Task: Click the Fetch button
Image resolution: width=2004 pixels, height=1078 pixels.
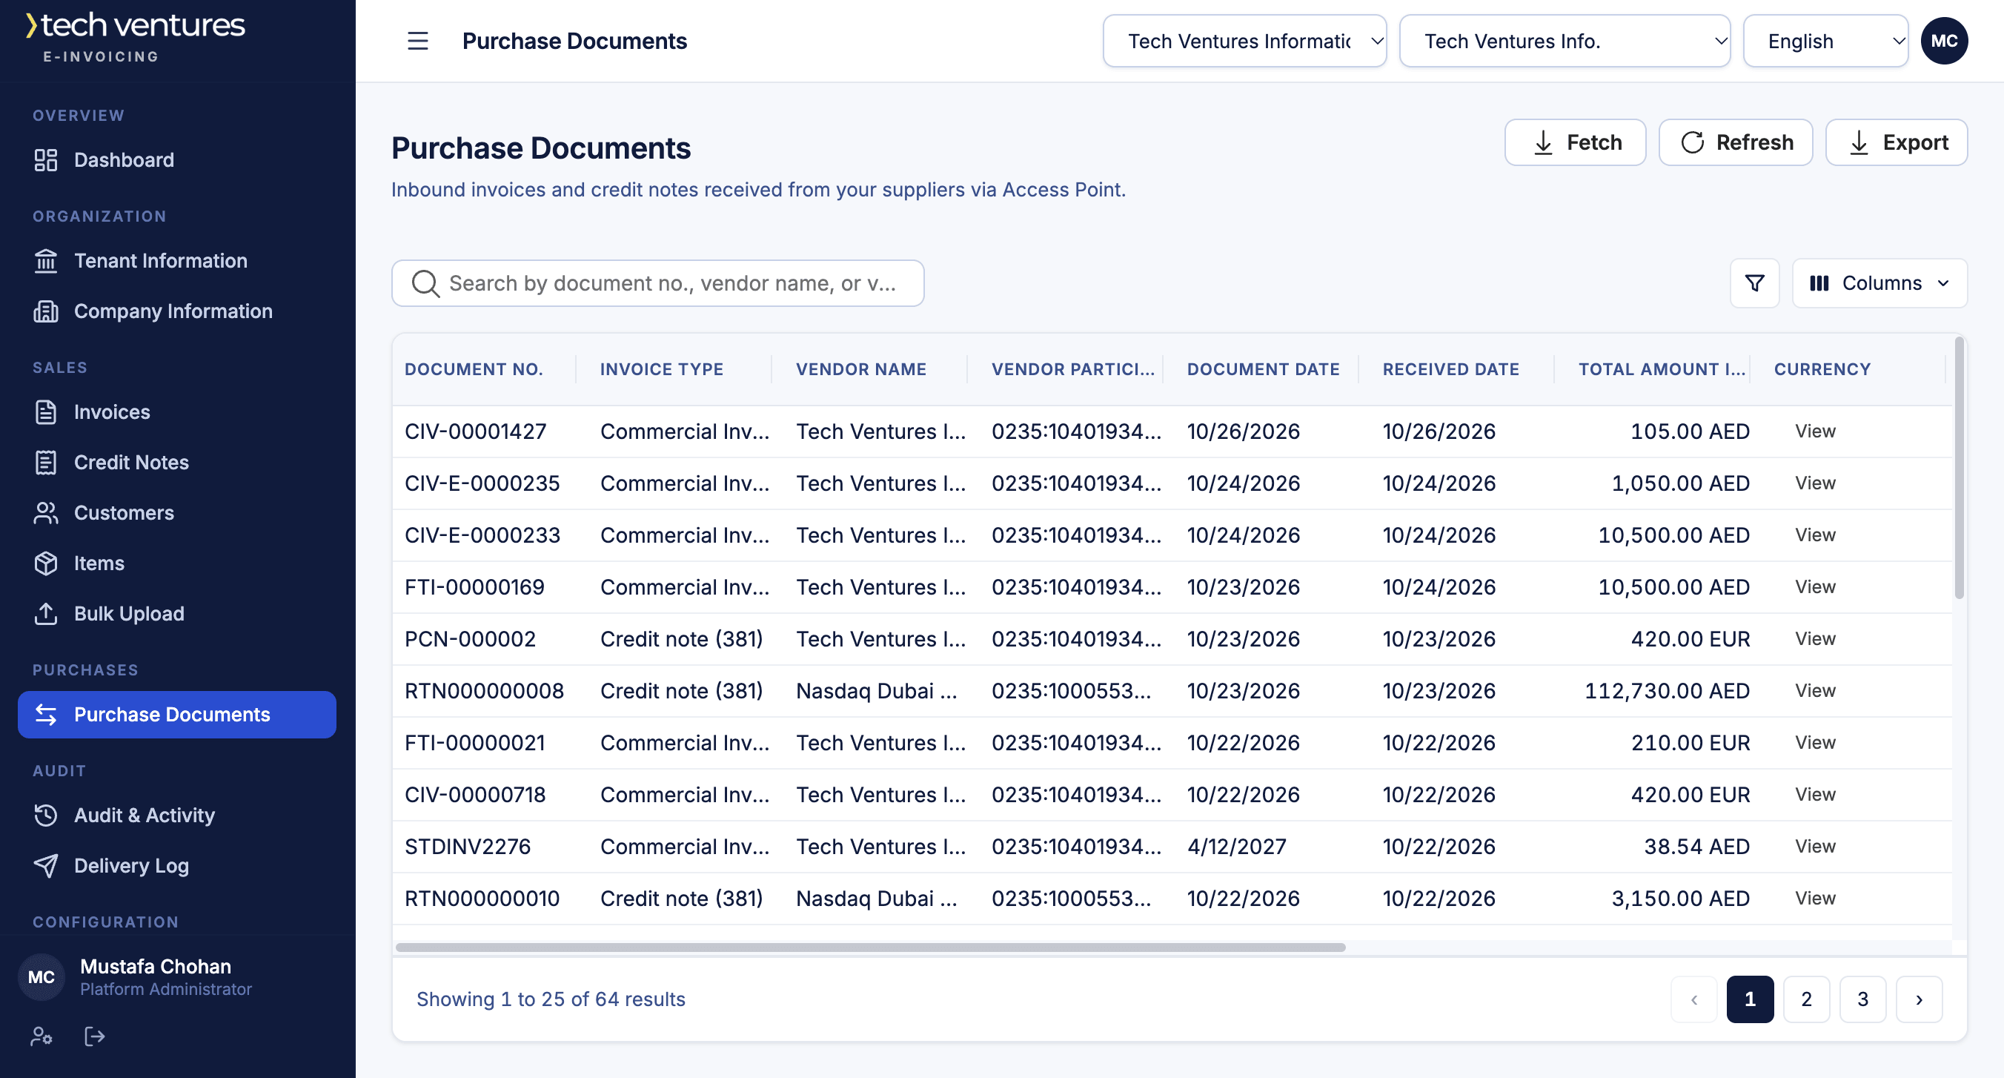Action: (1575, 142)
